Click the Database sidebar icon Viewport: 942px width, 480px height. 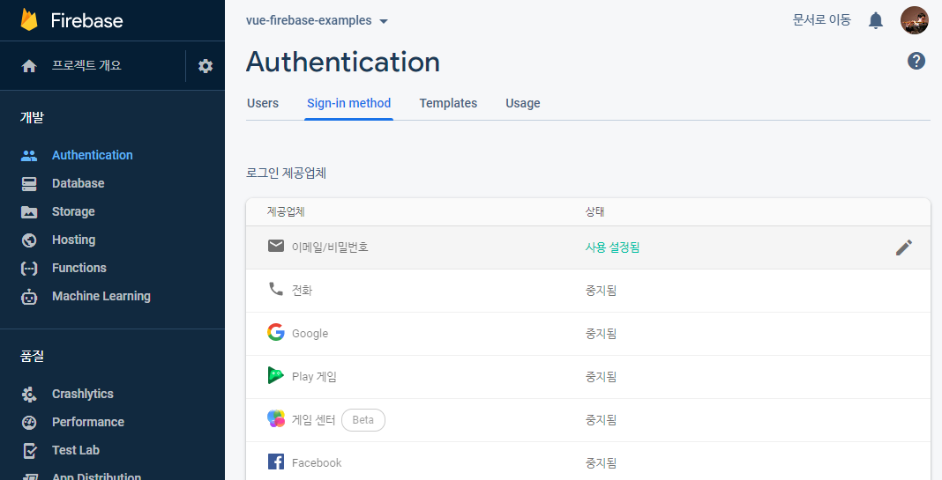[29, 183]
